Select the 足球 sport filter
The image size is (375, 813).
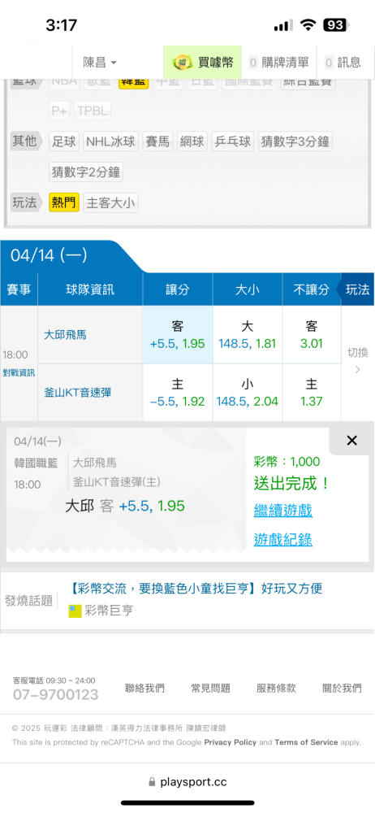coord(64,141)
